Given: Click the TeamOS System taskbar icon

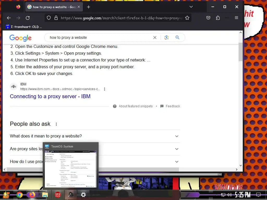Looking at the screenshot, I should pos(70,195).
